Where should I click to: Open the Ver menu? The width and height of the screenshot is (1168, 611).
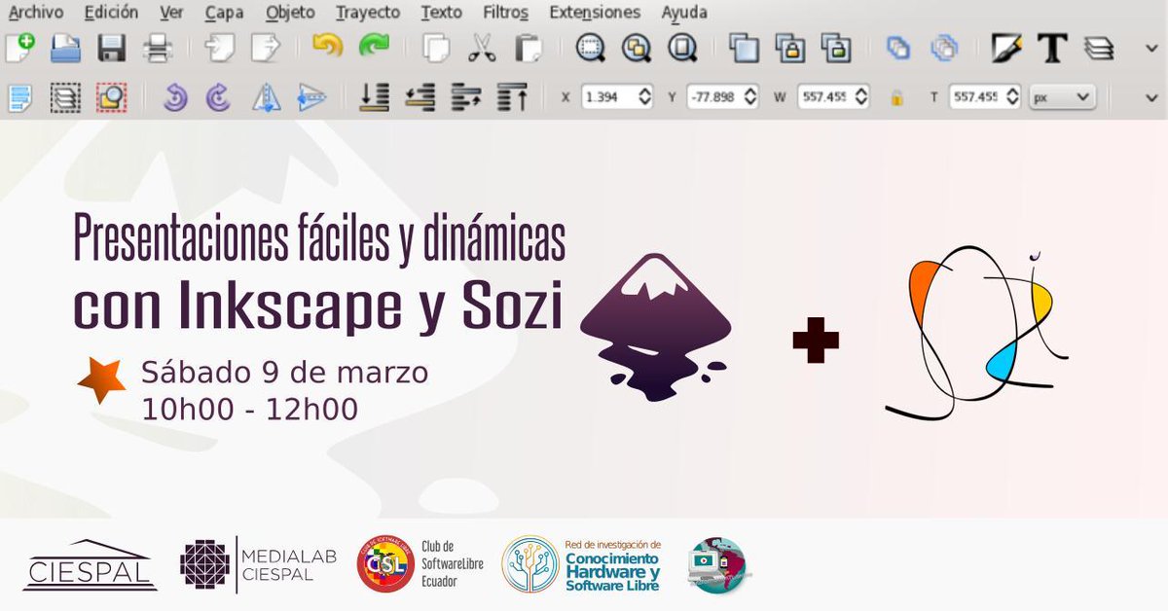pyautogui.click(x=171, y=13)
